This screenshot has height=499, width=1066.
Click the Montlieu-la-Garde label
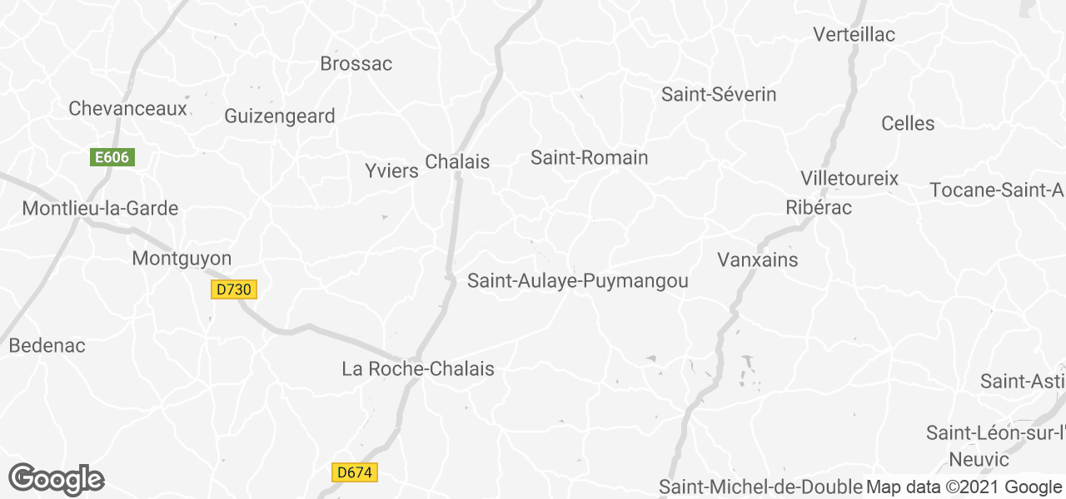point(100,209)
